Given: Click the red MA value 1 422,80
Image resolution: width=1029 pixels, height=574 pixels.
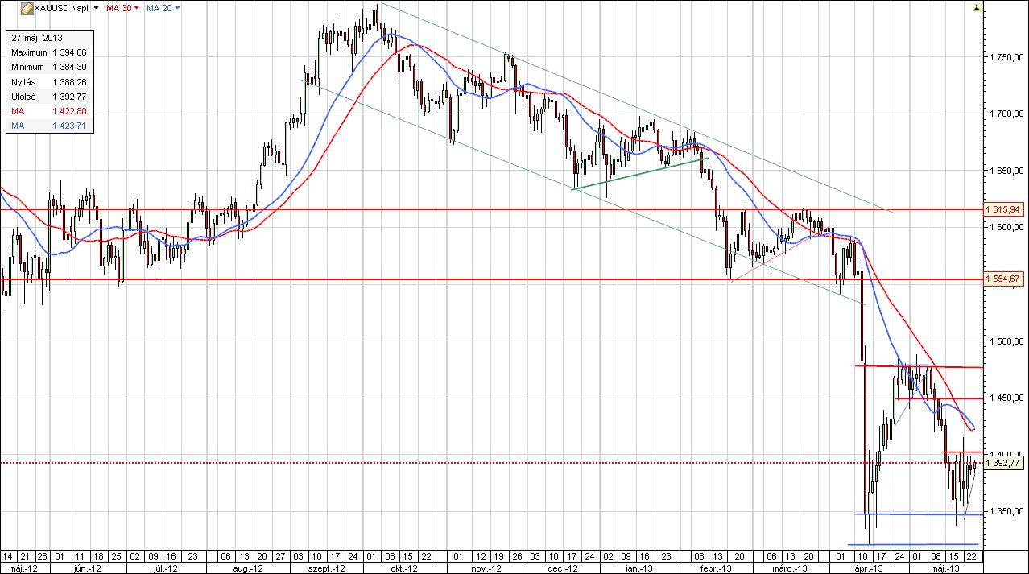Looking at the screenshot, I should point(69,112).
